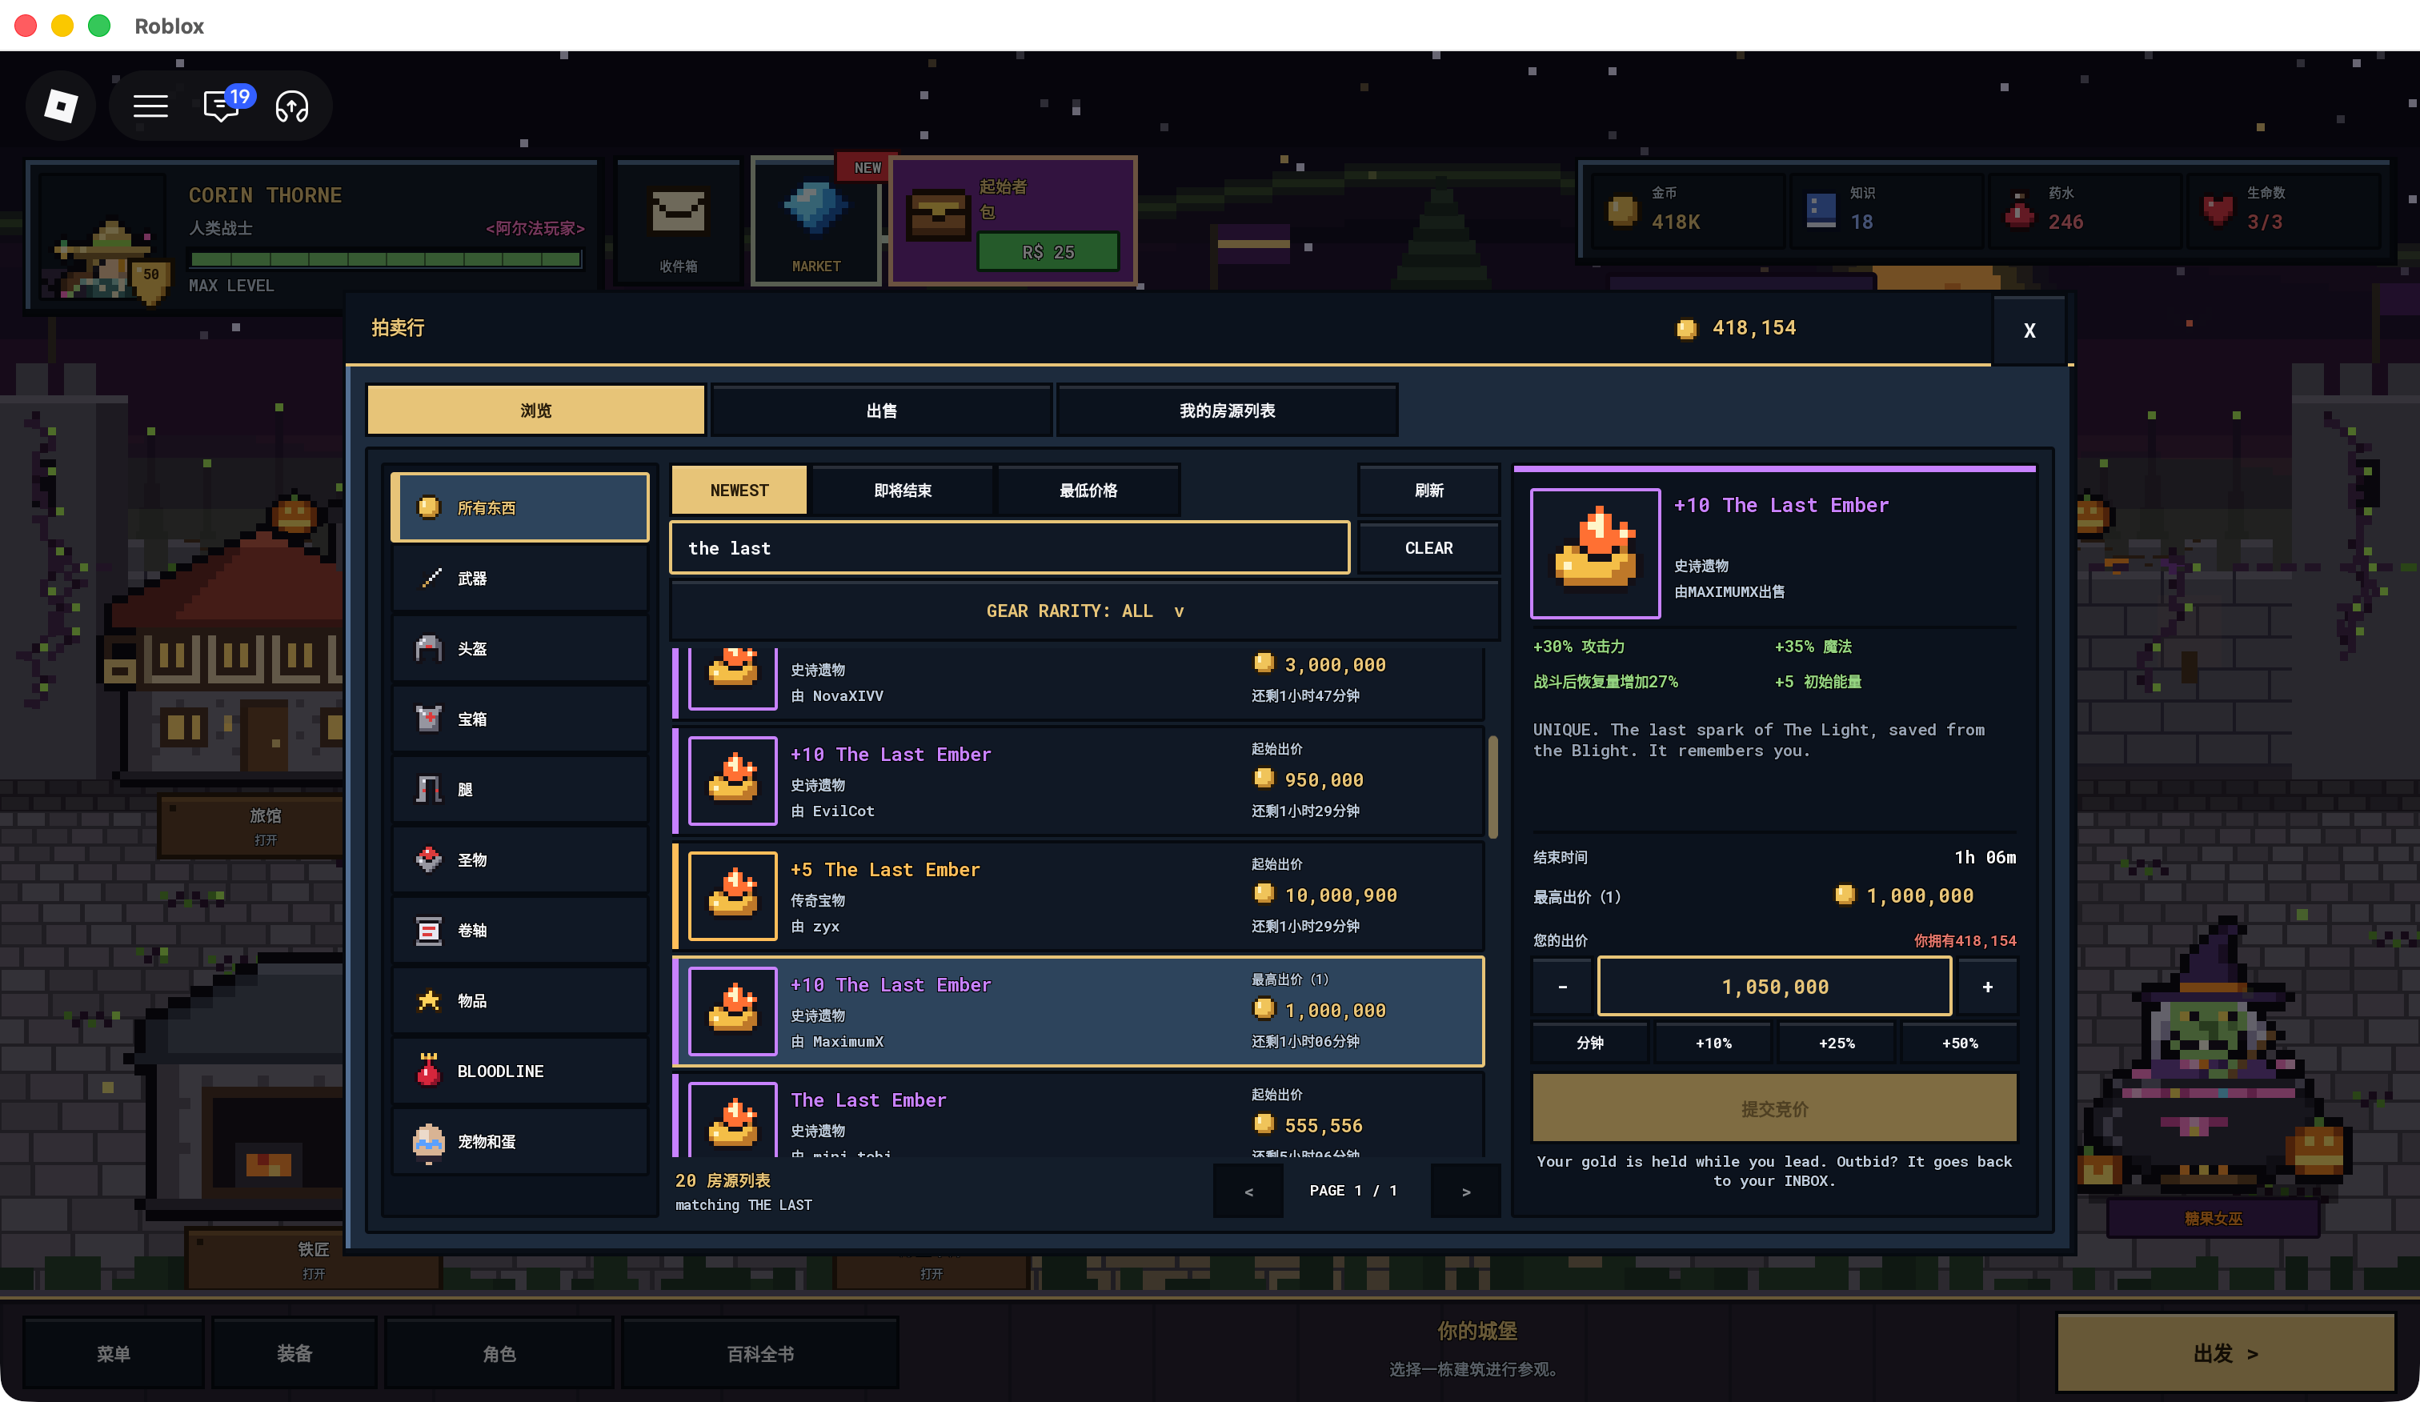Select the 所有东西 all items category
The image size is (2420, 1402).
pos(519,508)
